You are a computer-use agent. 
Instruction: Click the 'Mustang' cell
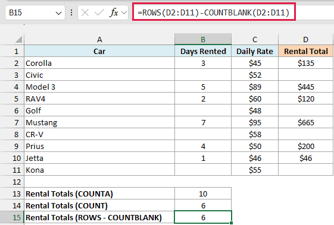[x=99, y=122]
